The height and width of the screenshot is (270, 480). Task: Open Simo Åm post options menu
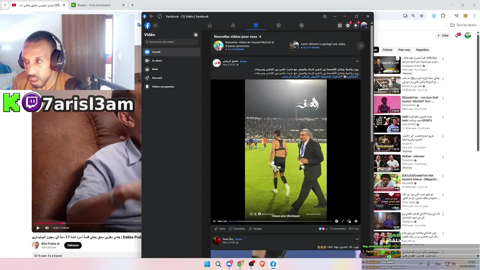pyautogui.click(x=357, y=239)
